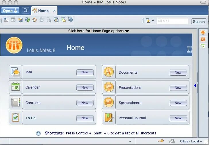This screenshot has width=209, height=145.
Task: Create new To Do with New button
Action: click(x=85, y=118)
